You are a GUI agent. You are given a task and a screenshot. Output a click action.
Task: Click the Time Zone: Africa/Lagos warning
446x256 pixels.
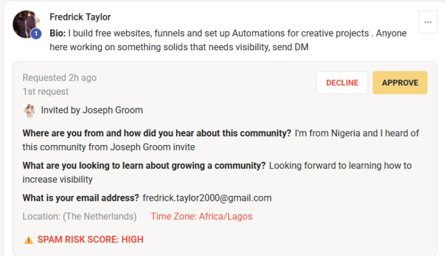[x=201, y=216]
